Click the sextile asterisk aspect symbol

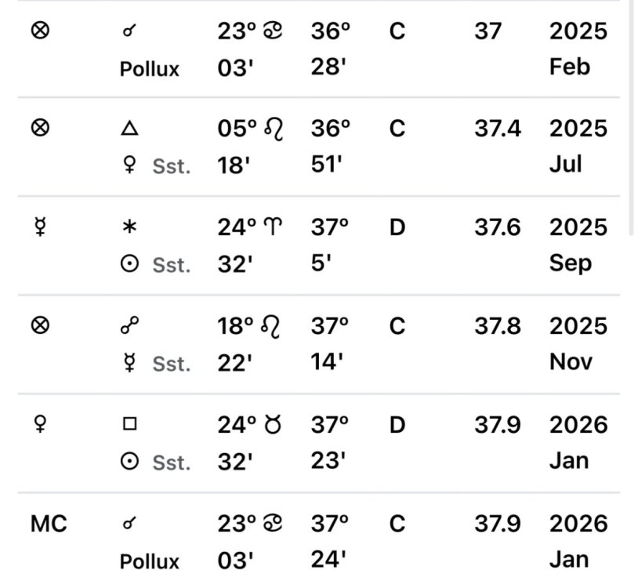130,227
